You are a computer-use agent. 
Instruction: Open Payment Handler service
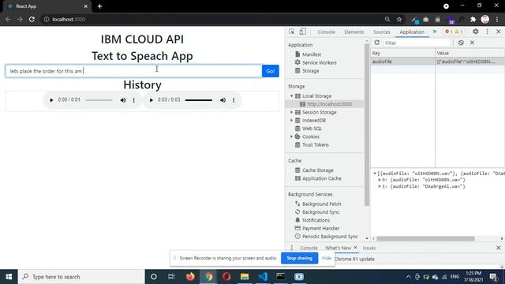point(320,228)
